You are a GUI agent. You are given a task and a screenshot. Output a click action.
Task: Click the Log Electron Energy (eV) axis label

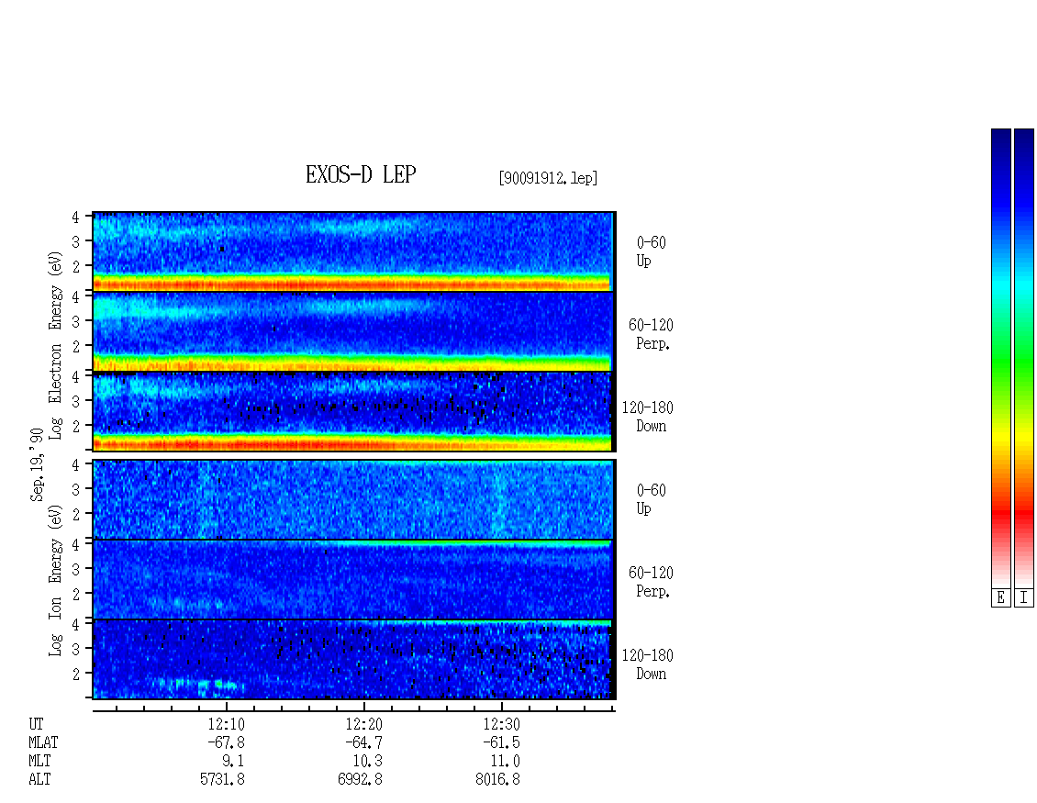click(x=56, y=345)
